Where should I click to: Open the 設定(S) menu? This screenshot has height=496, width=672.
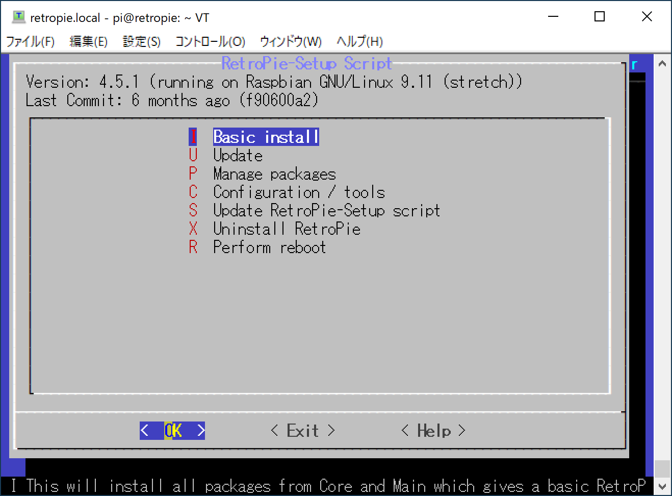click(141, 41)
